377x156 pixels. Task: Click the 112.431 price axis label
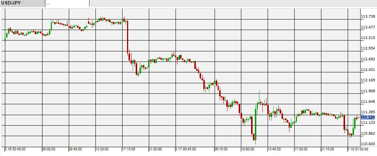click(367, 70)
